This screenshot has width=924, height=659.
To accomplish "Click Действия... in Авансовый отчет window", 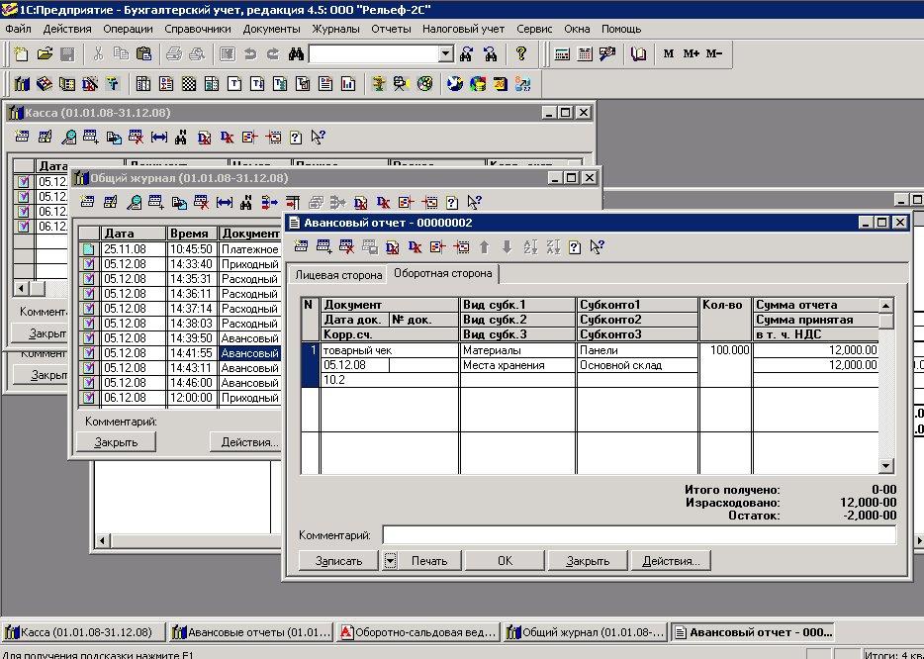I will pyautogui.click(x=671, y=561).
